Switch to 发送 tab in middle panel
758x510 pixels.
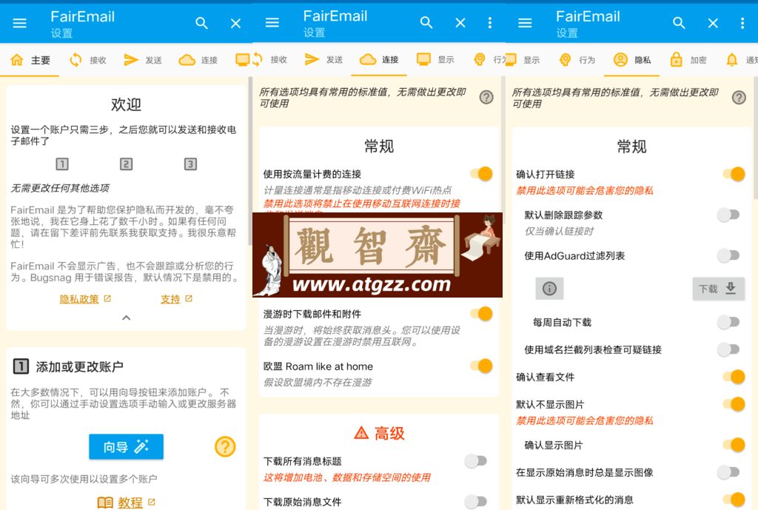323,59
